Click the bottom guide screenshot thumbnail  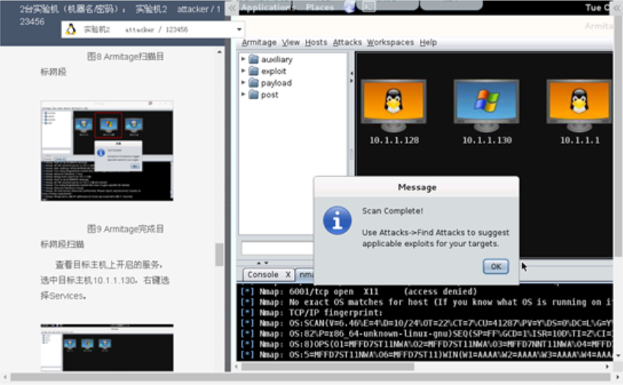107,348
